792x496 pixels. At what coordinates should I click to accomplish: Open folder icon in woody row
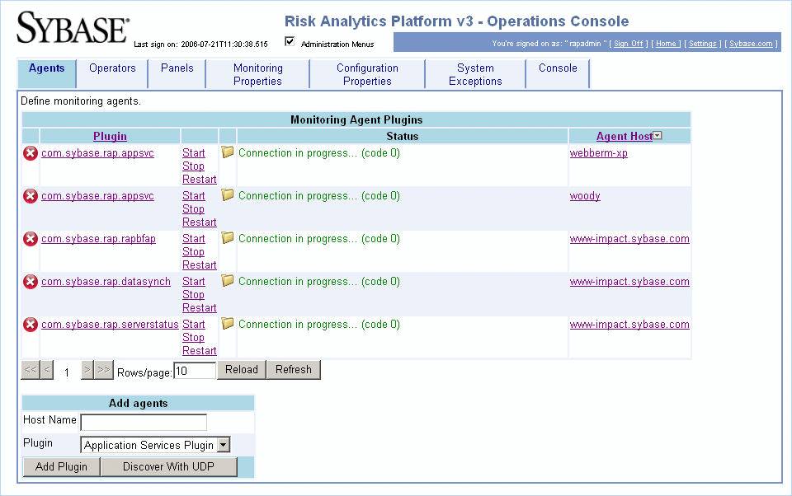pos(228,194)
